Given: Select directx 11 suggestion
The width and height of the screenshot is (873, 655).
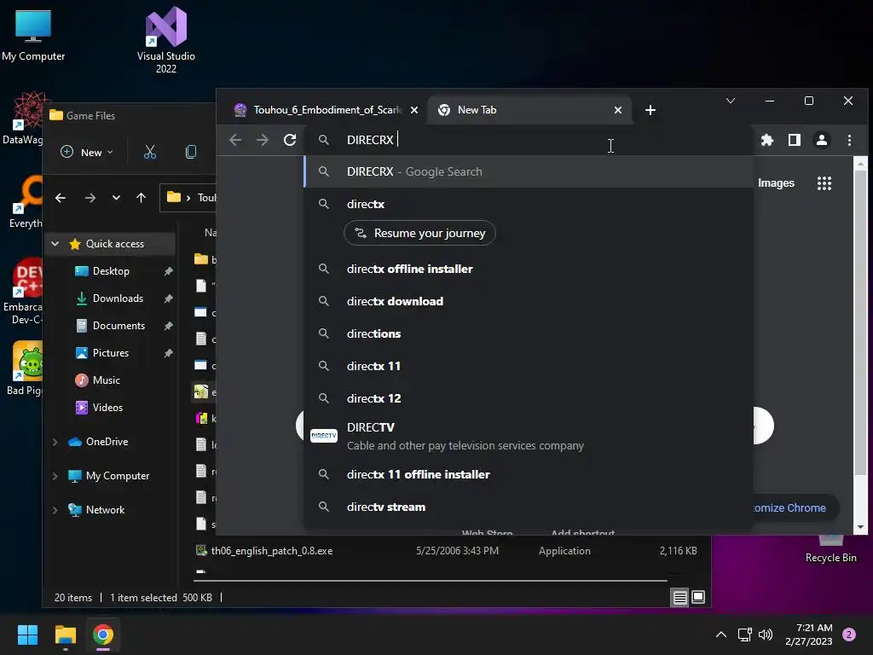Looking at the screenshot, I should pyautogui.click(x=529, y=366).
